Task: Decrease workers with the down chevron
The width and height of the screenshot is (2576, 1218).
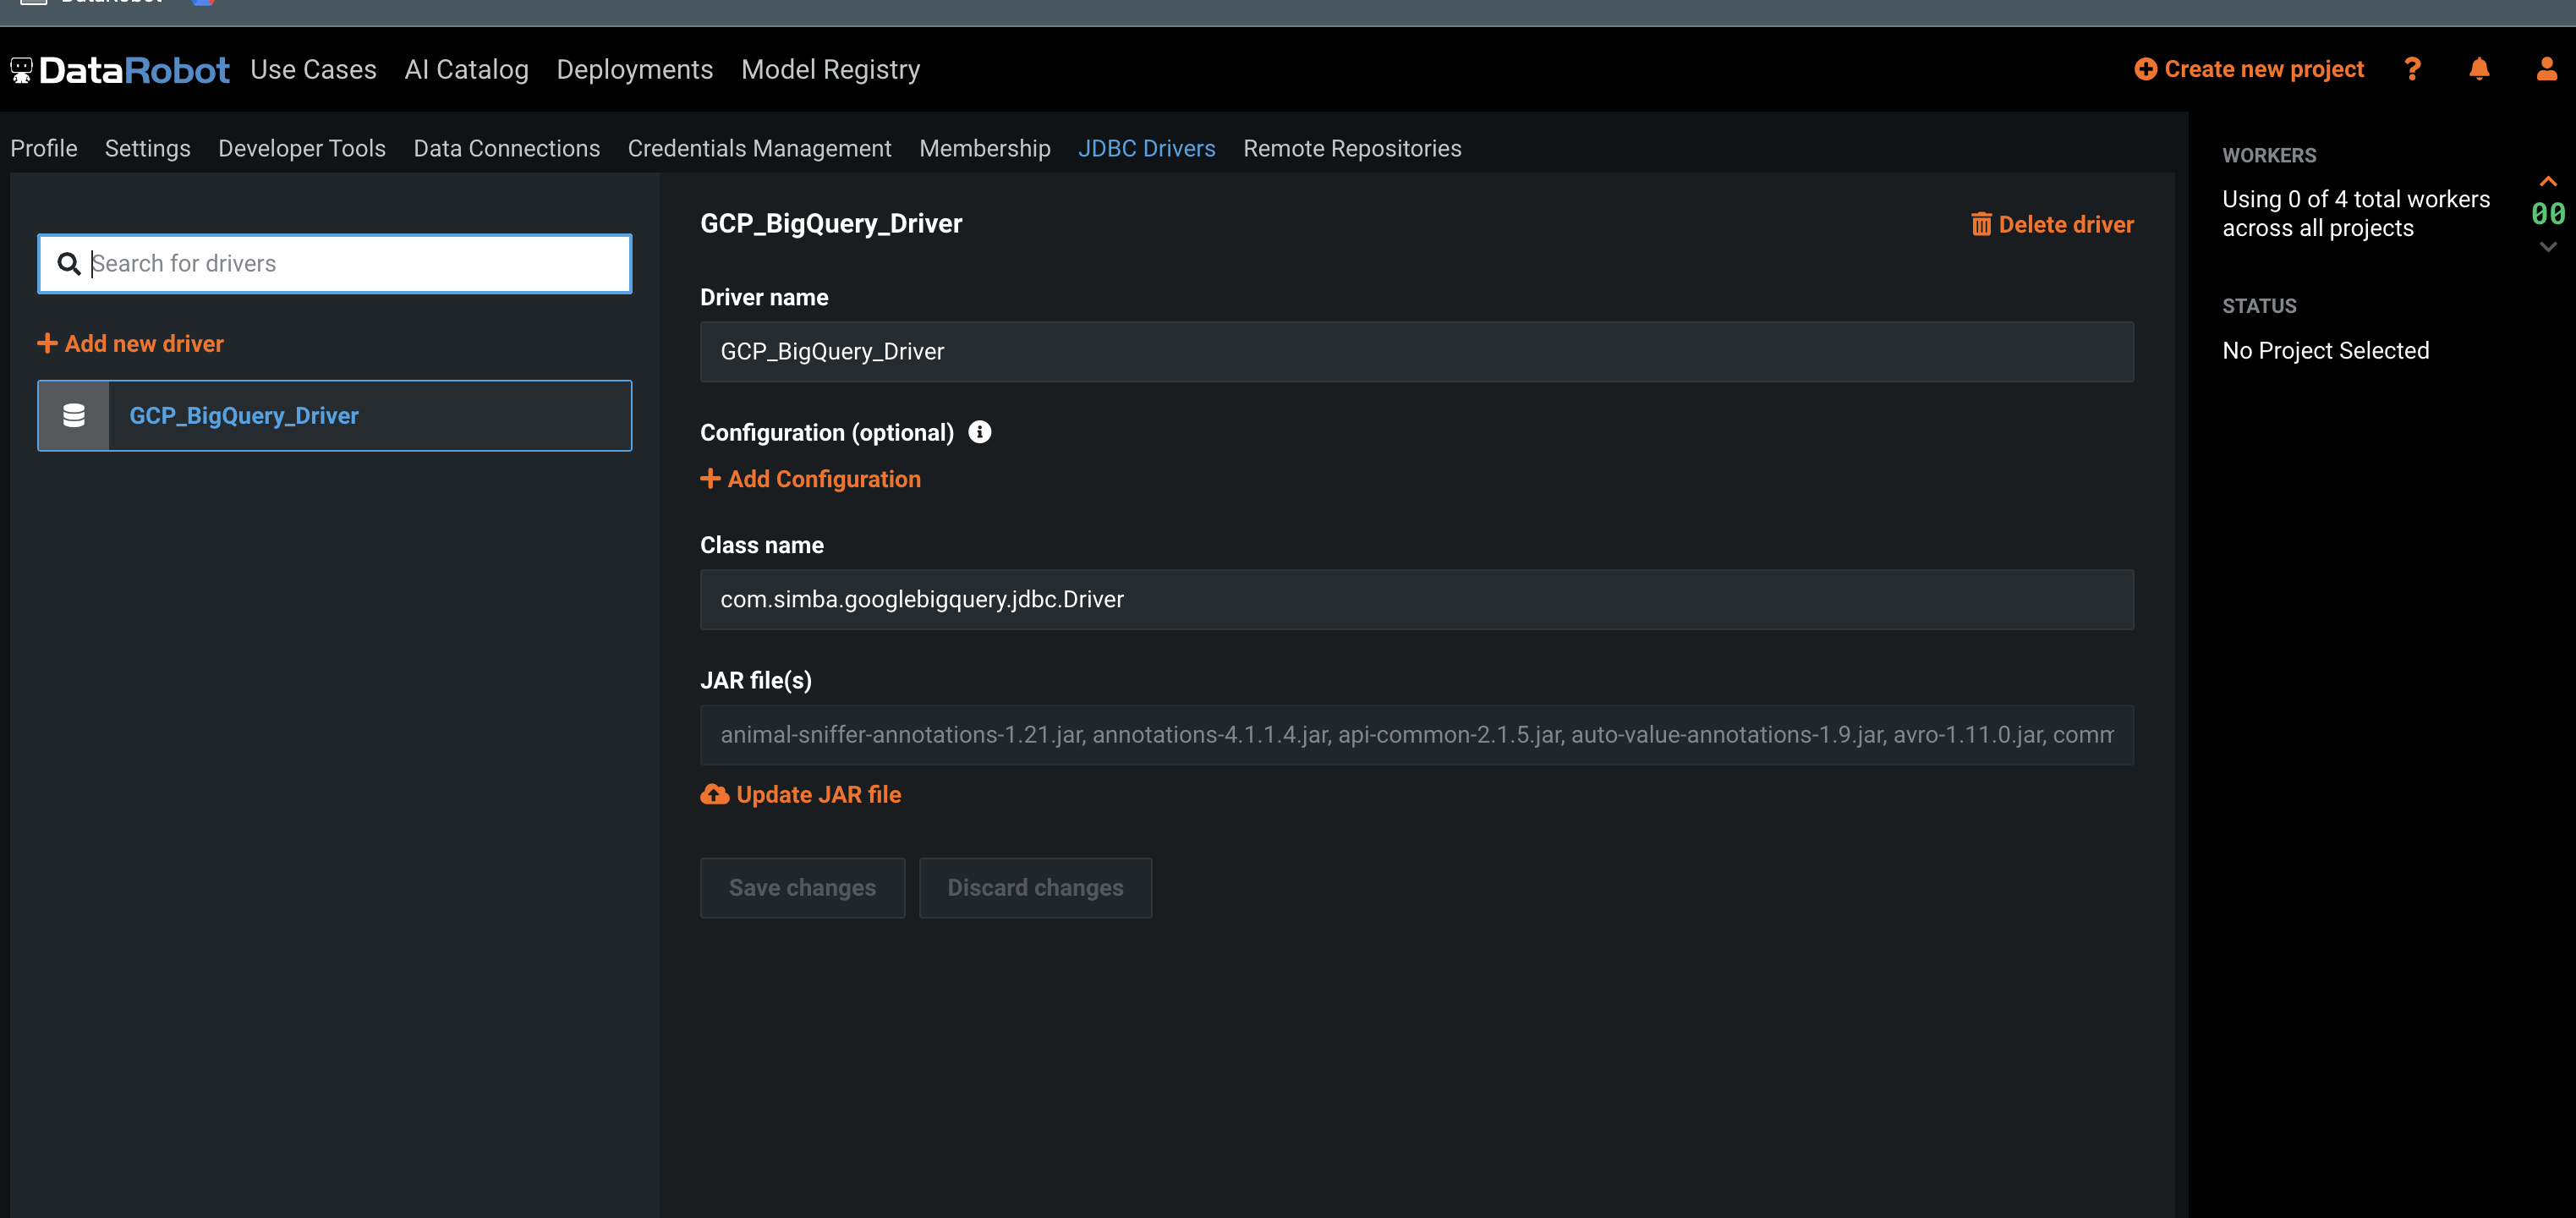Action: pyautogui.click(x=2548, y=246)
